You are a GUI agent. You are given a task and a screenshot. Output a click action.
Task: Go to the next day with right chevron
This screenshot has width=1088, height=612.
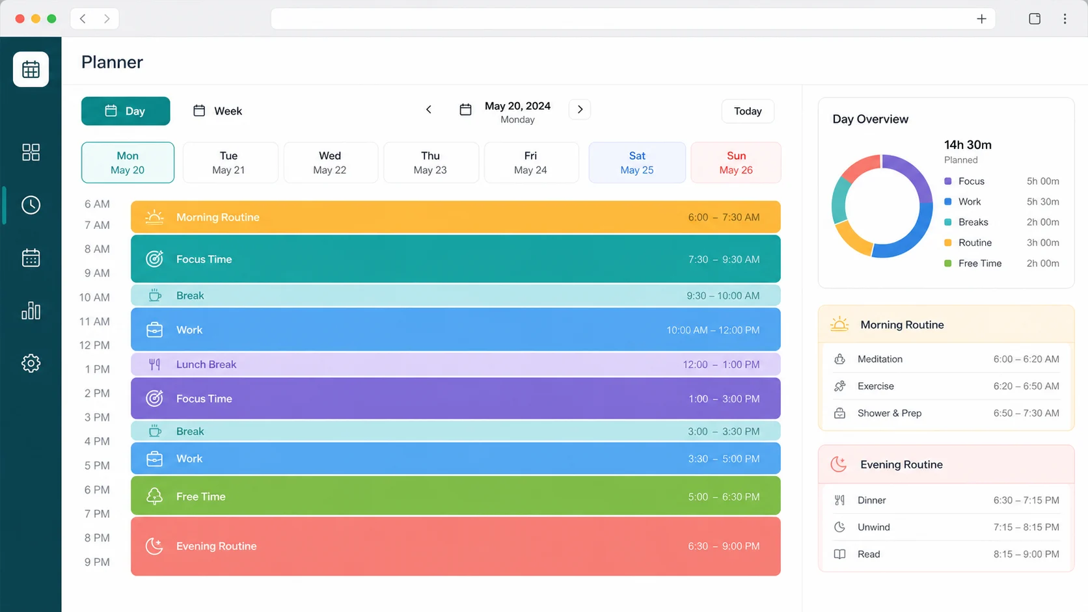[580, 109]
